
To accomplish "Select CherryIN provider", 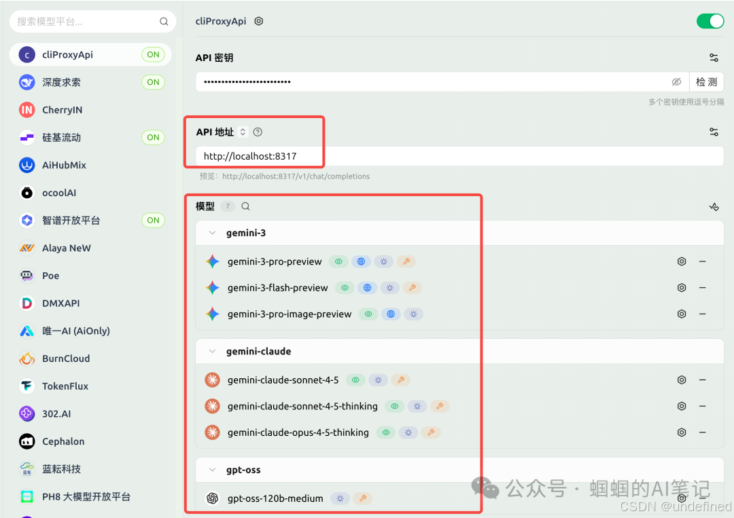I will coord(90,110).
